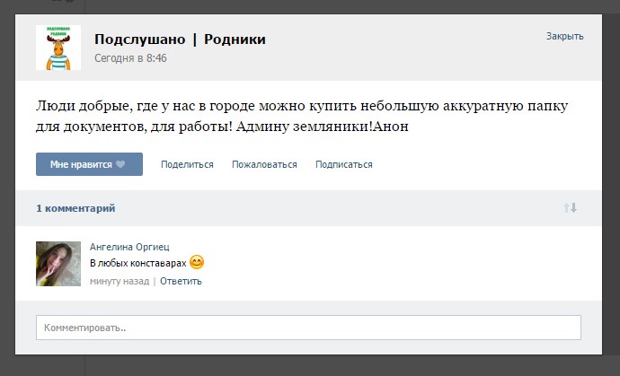Click the comment text В любых констаравах
Viewport: 620px width, 376px height.
tap(137, 263)
